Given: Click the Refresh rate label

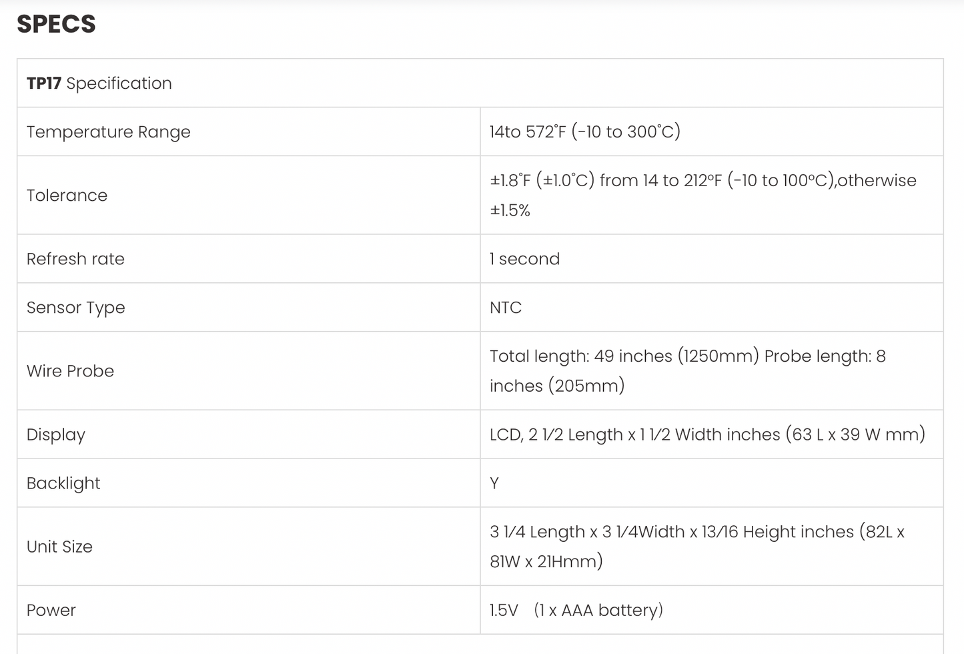Looking at the screenshot, I should (75, 259).
